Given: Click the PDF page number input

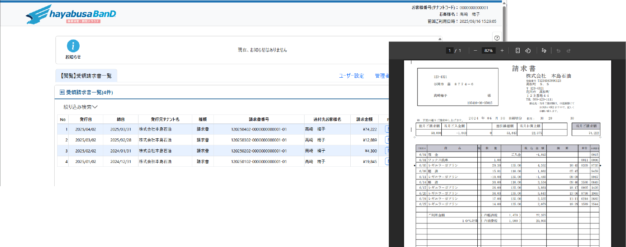Looking at the screenshot, I should (x=449, y=51).
